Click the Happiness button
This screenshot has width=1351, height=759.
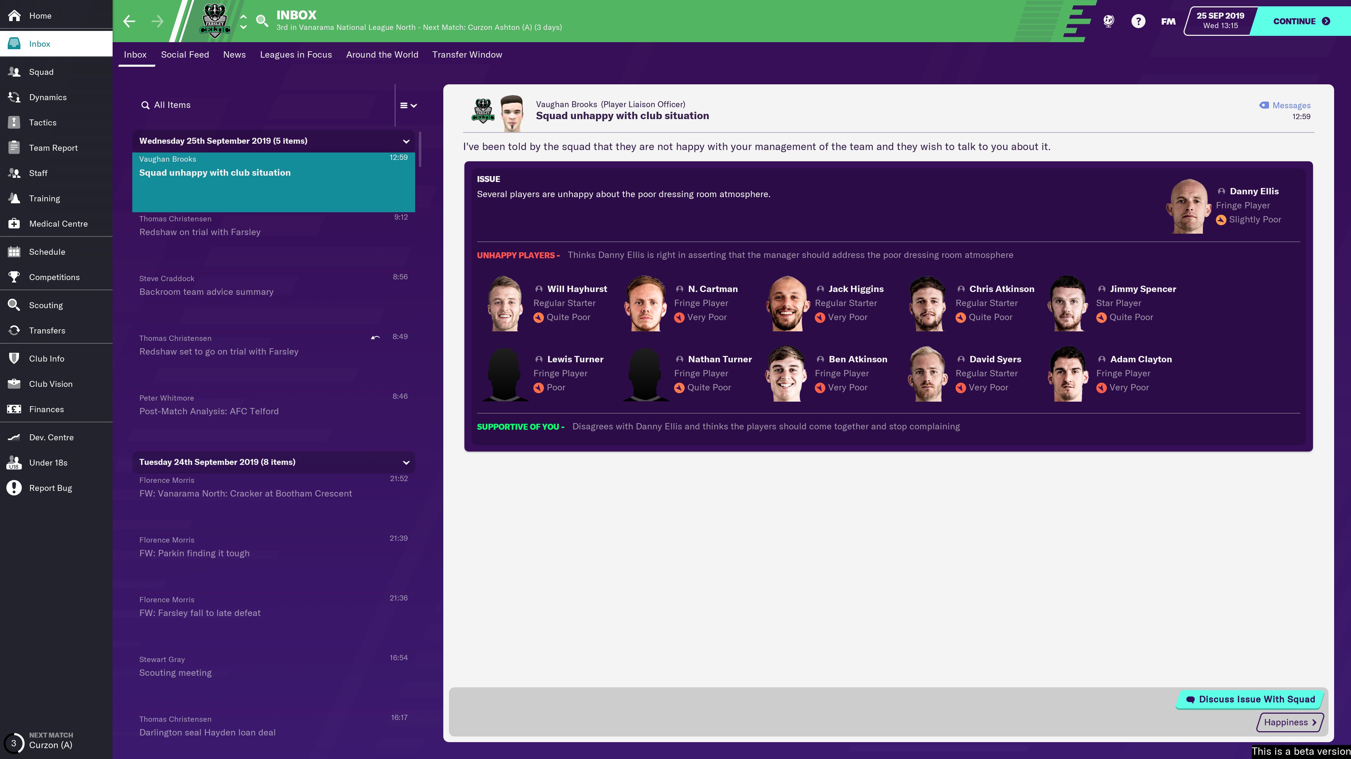pos(1290,722)
